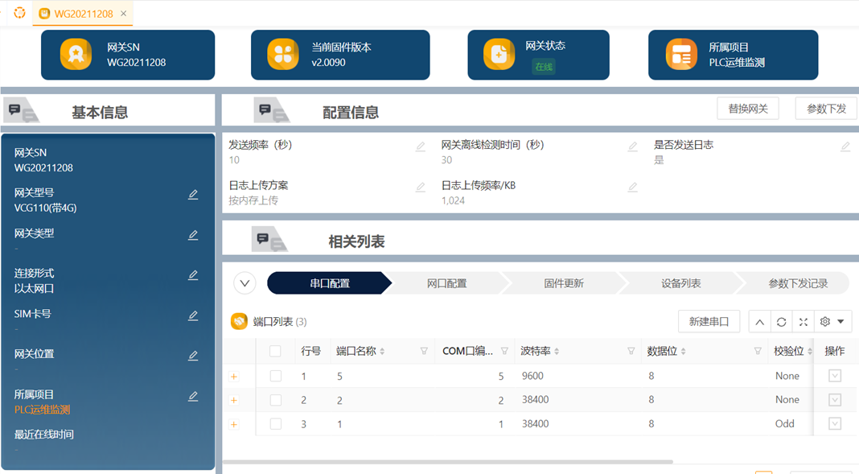Image resolution: width=859 pixels, height=474 pixels.
Task: Click the fullscreen icon in the table toolbar
Action: (803, 322)
